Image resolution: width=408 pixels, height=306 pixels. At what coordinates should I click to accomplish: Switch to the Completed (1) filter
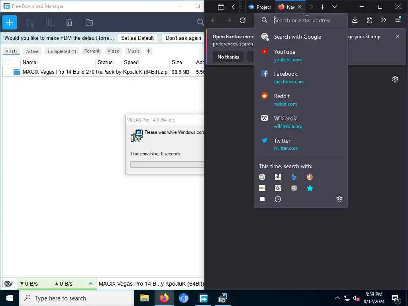pos(62,51)
